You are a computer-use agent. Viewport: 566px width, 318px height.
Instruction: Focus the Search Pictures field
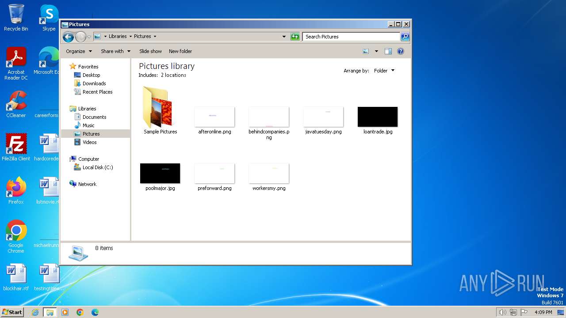[351, 37]
